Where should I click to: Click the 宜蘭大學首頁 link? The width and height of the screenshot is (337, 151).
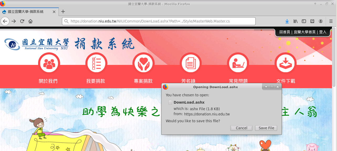click(305, 32)
